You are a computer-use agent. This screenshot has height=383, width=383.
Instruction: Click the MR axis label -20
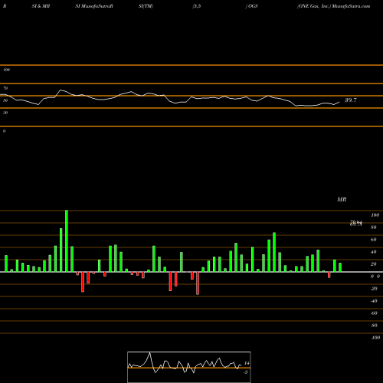point(374,289)
